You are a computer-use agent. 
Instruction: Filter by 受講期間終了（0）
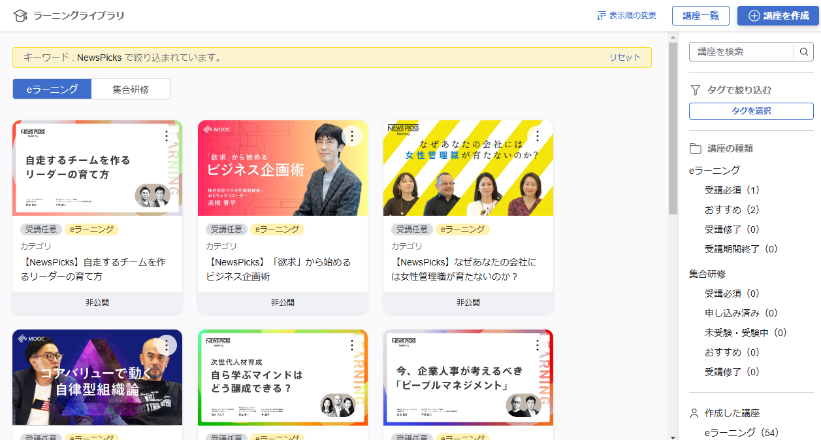[741, 249]
